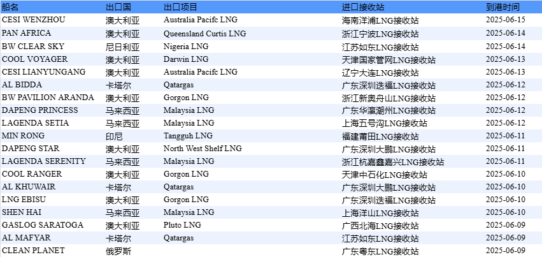Select the Tangguh LNG project cell
This screenshot has height=257, width=542.
pos(188,136)
